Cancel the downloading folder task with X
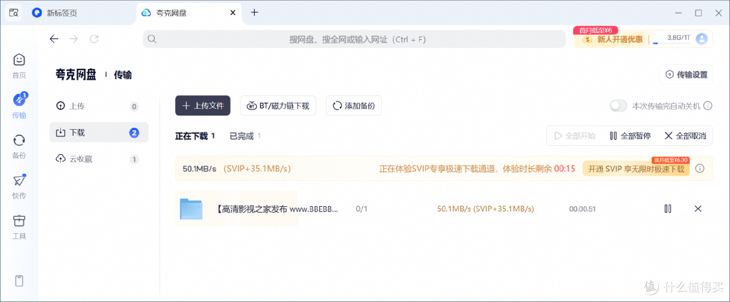730x302 pixels. pyautogui.click(x=698, y=209)
